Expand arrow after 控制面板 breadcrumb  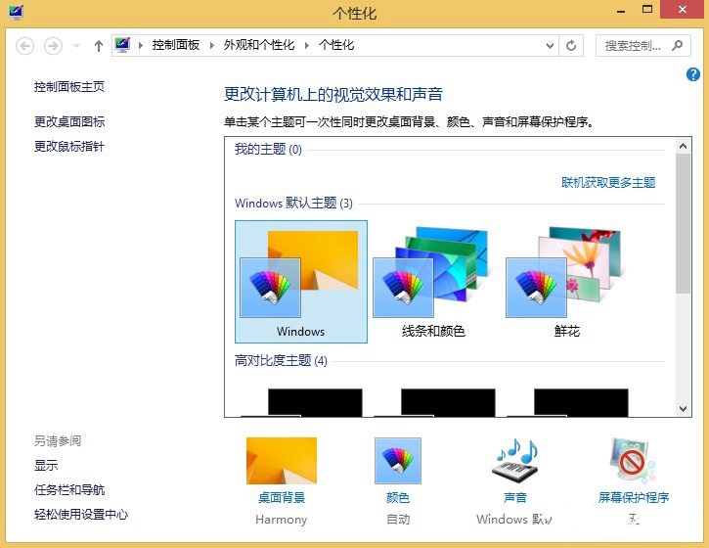211,45
